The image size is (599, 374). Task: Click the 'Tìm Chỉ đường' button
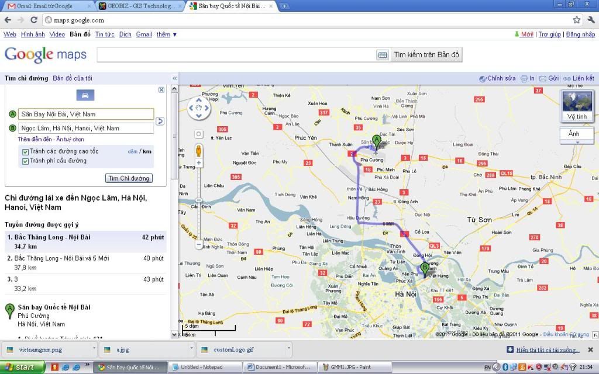129,178
